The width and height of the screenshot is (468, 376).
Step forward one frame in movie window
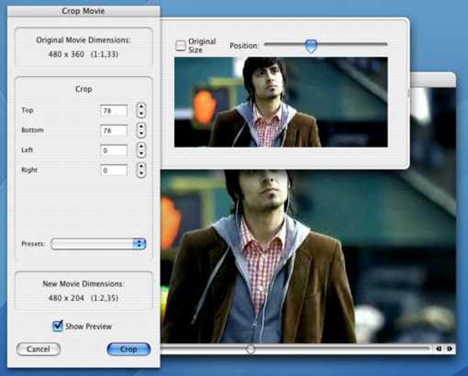point(449,349)
